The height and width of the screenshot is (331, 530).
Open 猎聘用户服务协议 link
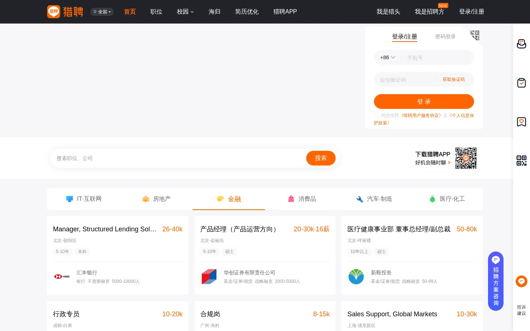click(421, 115)
